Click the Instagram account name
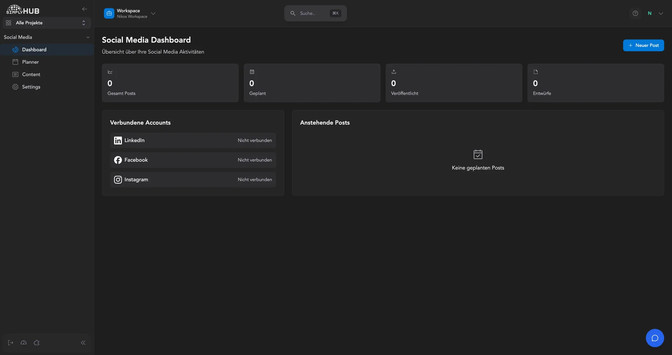 [136, 179]
